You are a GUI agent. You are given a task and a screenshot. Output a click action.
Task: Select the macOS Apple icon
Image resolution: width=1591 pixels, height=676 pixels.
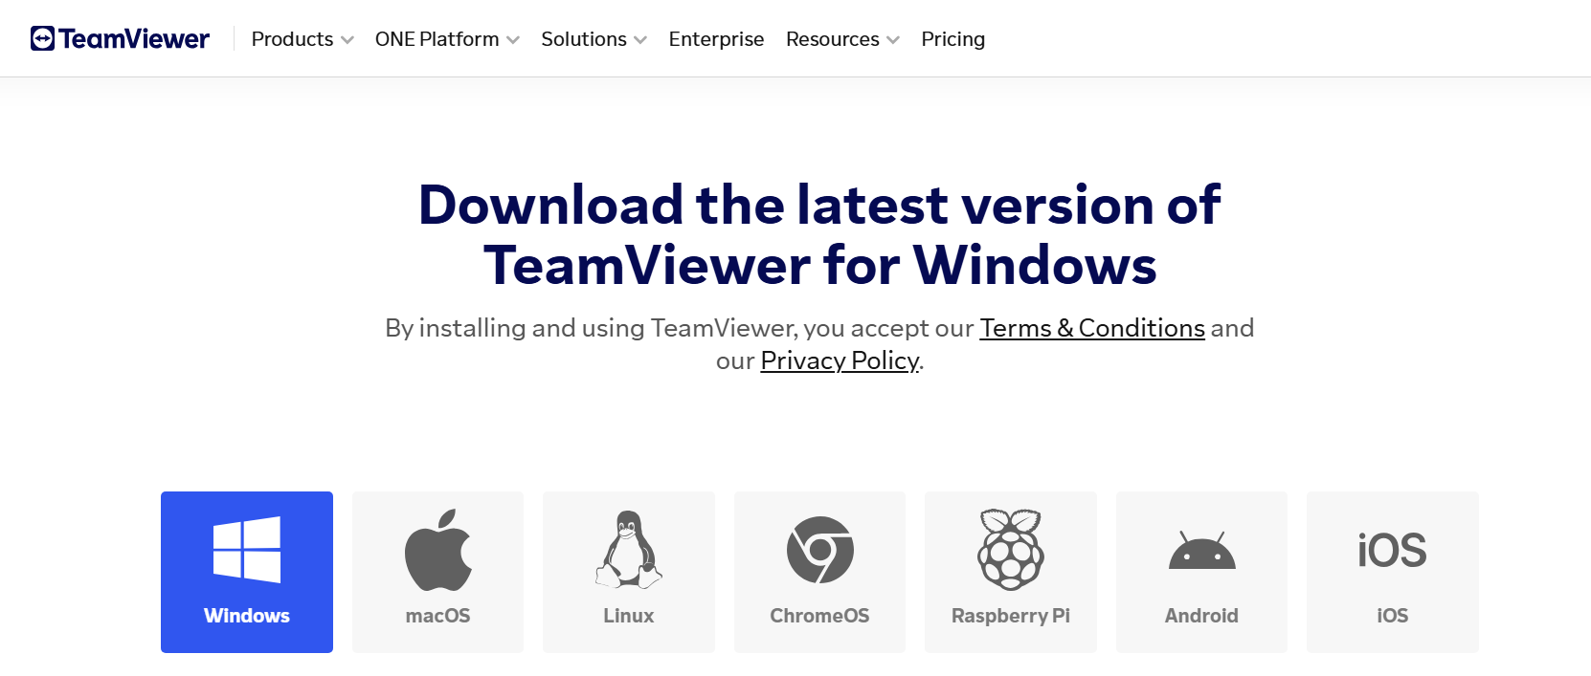pyautogui.click(x=438, y=550)
